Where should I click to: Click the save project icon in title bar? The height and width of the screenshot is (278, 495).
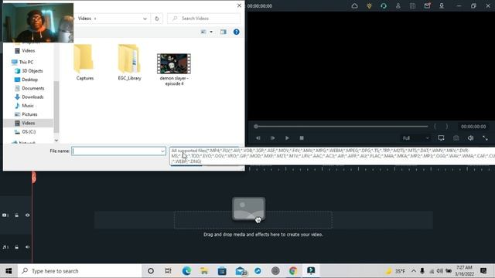point(412,6)
